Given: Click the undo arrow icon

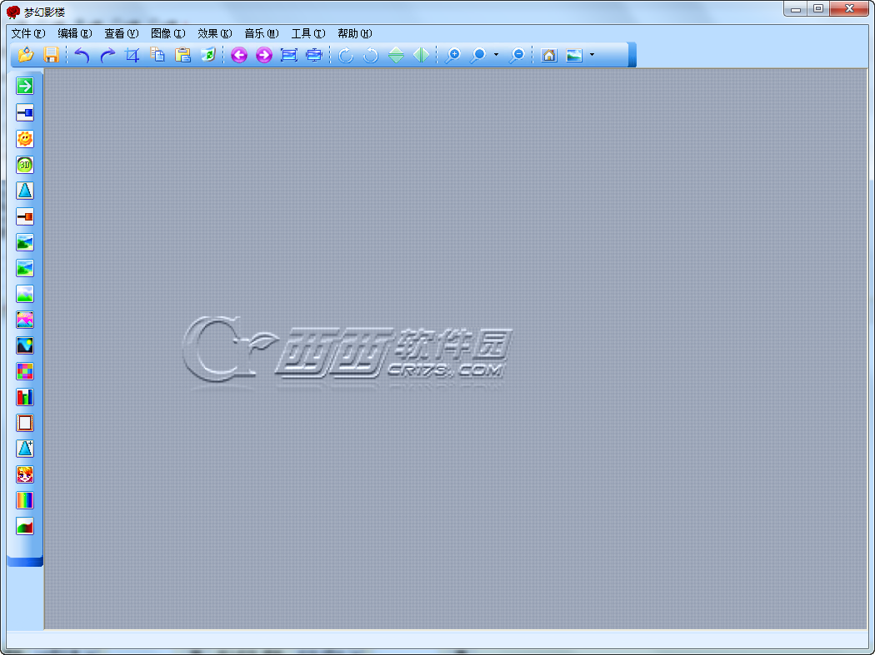Looking at the screenshot, I should 82,55.
